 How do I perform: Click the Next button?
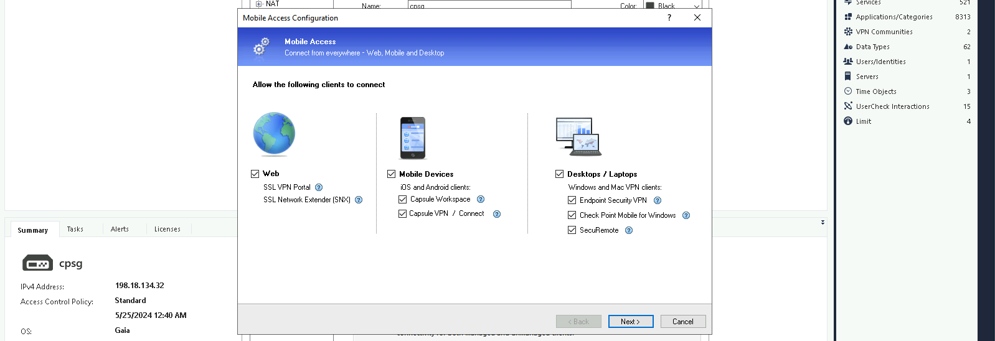coord(630,322)
